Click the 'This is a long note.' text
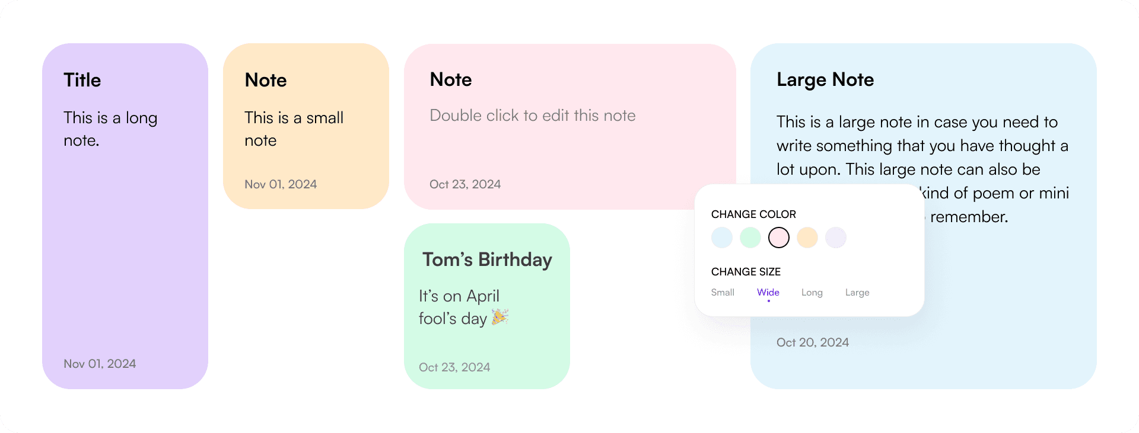The height and width of the screenshot is (433, 1139). pyautogui.click(x=110, y=129)
